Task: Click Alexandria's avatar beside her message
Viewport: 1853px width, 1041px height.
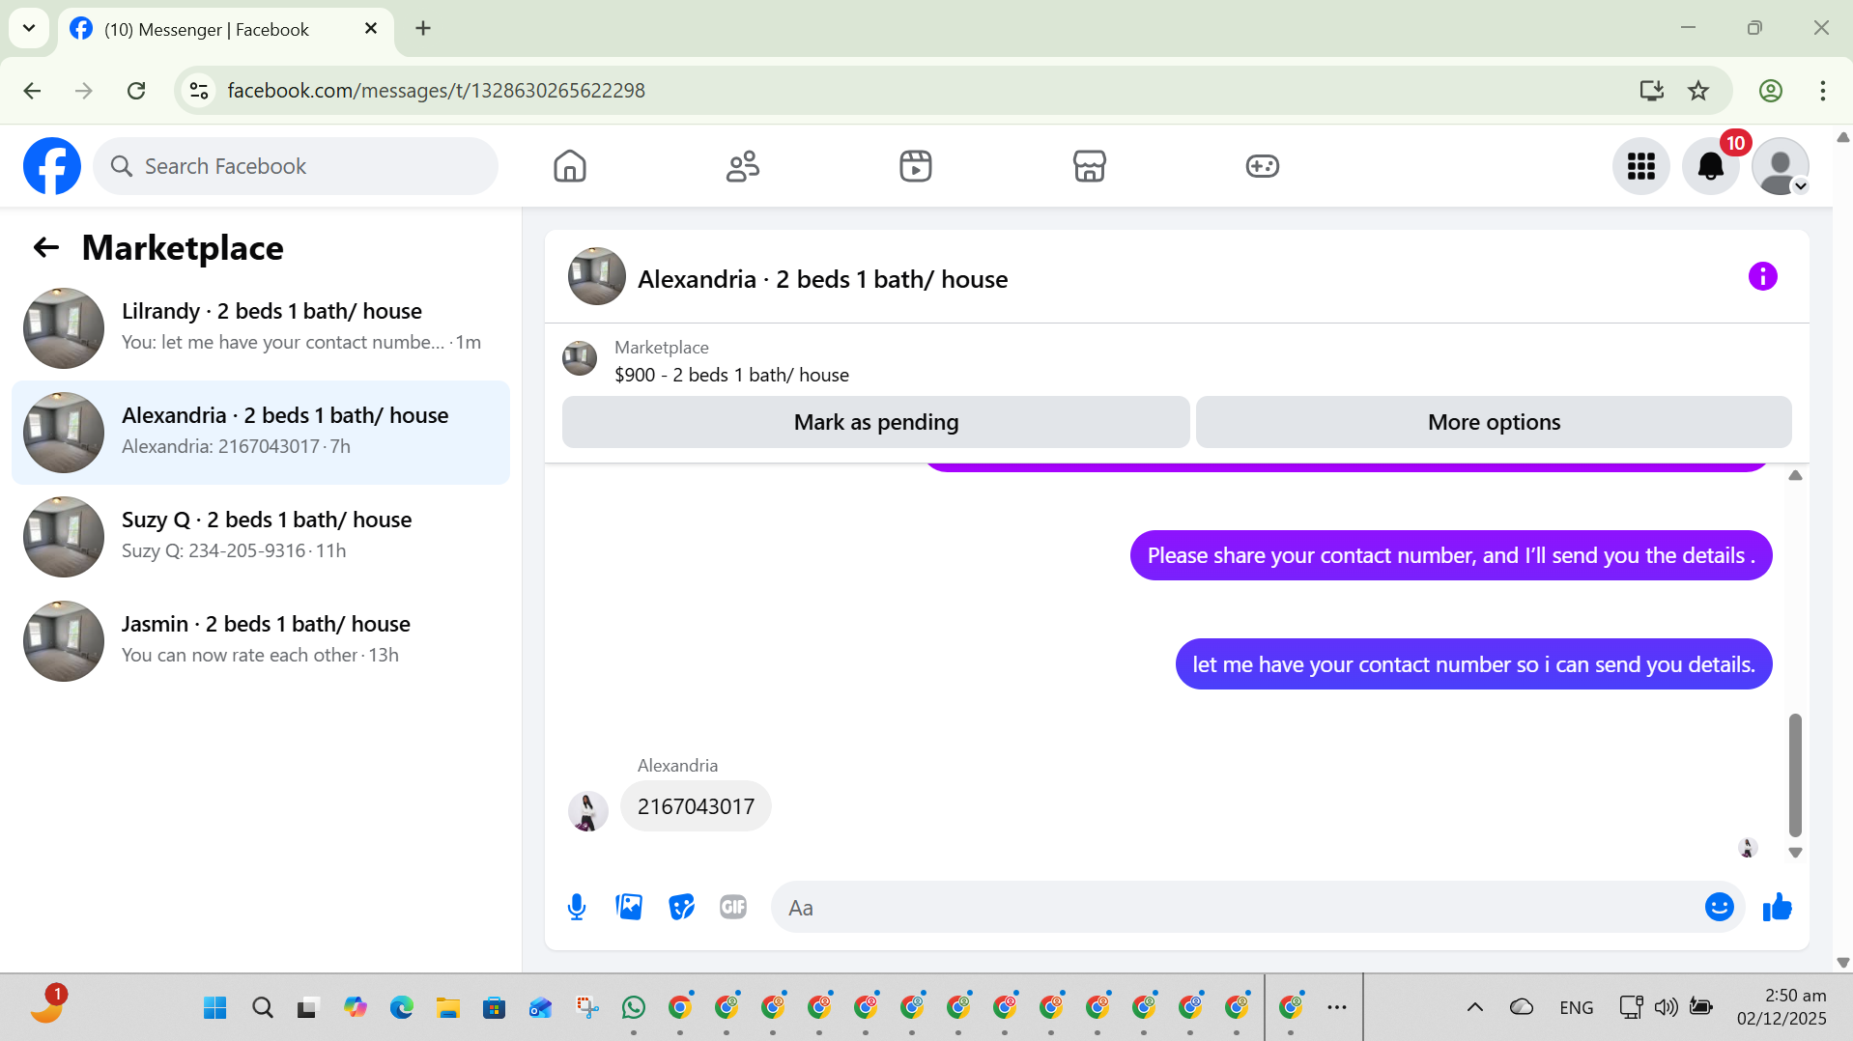Action: point(587,811)
